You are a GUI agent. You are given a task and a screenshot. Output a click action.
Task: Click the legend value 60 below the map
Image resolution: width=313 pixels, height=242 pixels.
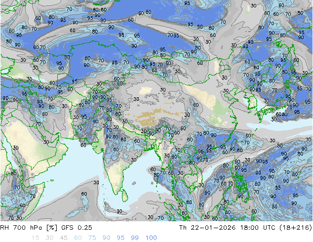[x=78, y=238]
